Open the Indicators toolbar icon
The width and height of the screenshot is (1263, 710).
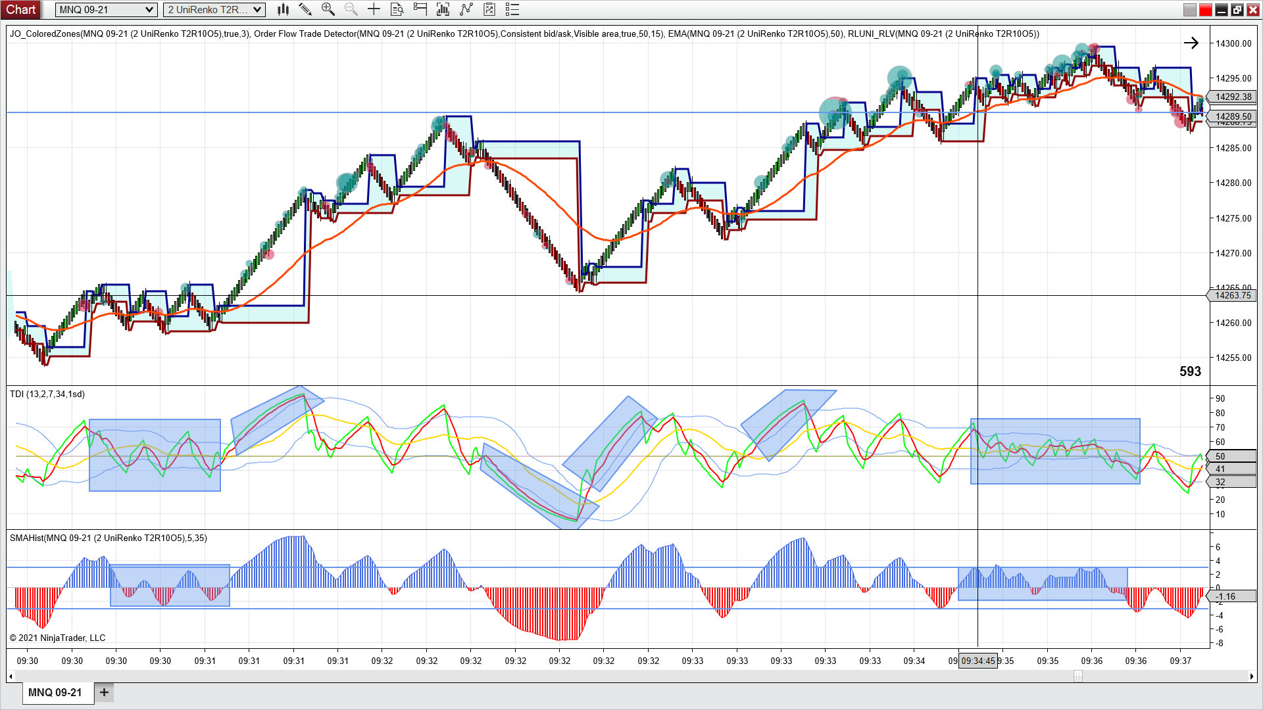(443, 9)
